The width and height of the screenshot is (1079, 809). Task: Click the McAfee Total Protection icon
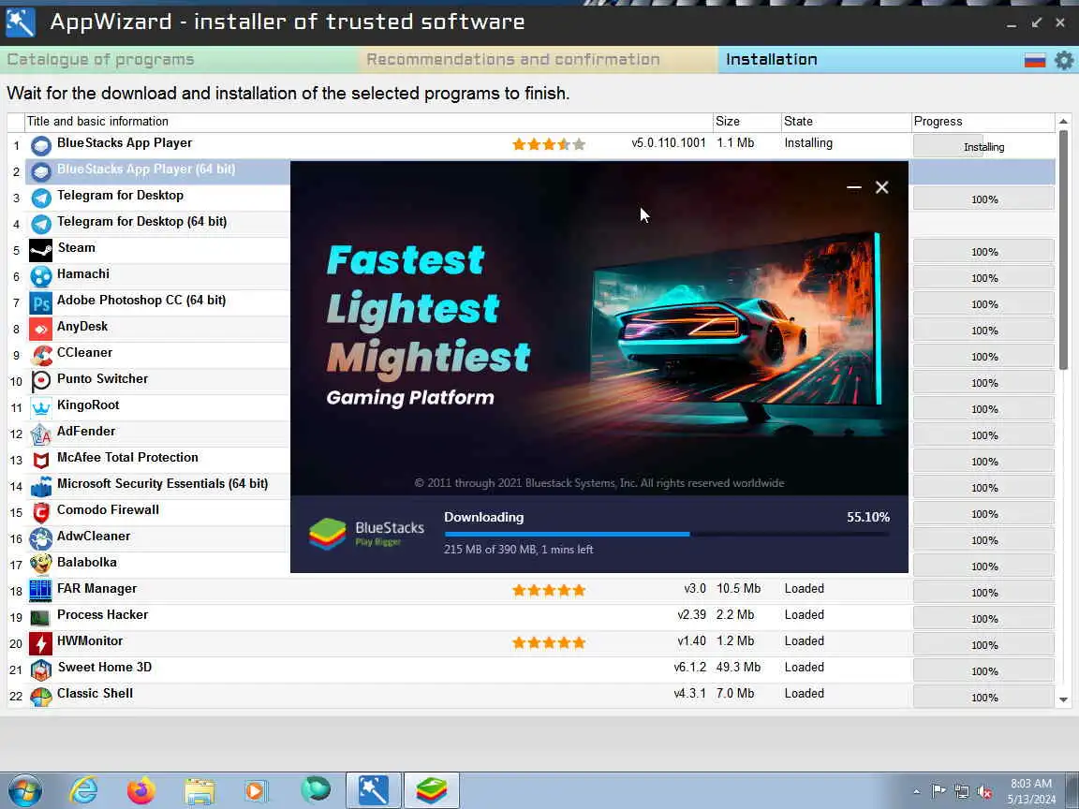(x=41, y=461)
